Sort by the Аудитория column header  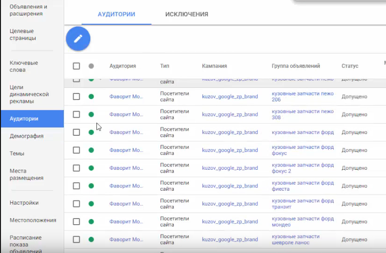(x=122, y=66)
